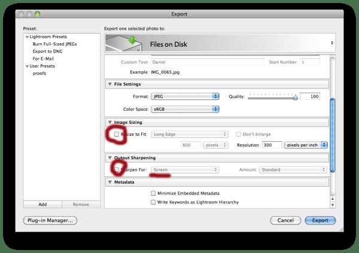
Task: Select the proofs user preset
Action: [39, 73]
